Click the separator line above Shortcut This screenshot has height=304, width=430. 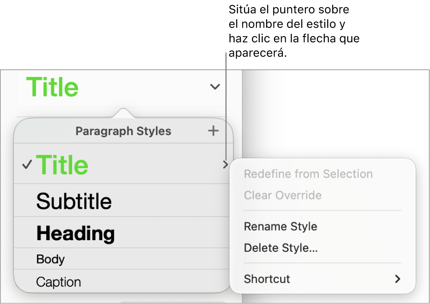point(322,263)
